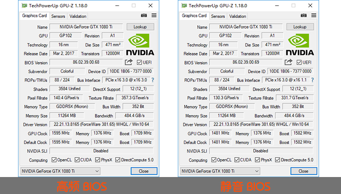Click Default Clock 1481 MHz field
341x194 pixels.
click(x=221, y=142)
